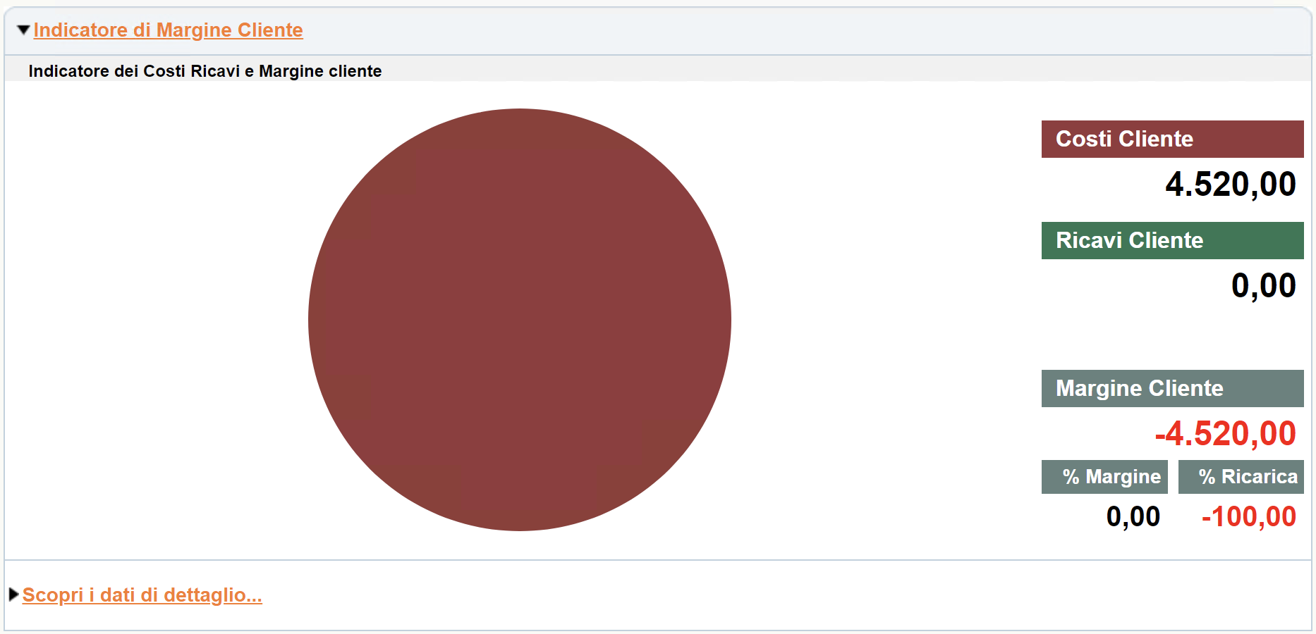Click the Costi Cliente value 4.520,00
1316x634 pixels.
[1231, 185]
